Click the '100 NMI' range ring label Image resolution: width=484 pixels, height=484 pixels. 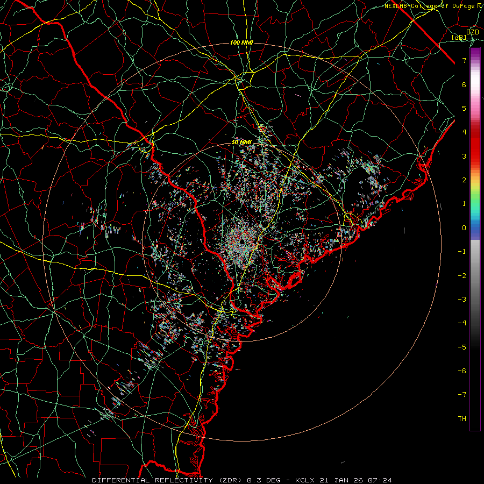(241, 42)
